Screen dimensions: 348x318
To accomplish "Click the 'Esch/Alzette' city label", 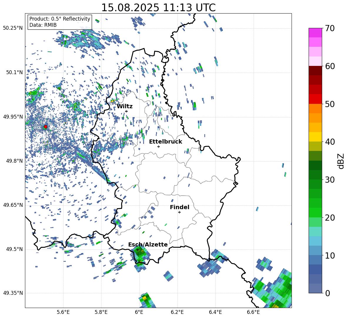I will 148,244.
